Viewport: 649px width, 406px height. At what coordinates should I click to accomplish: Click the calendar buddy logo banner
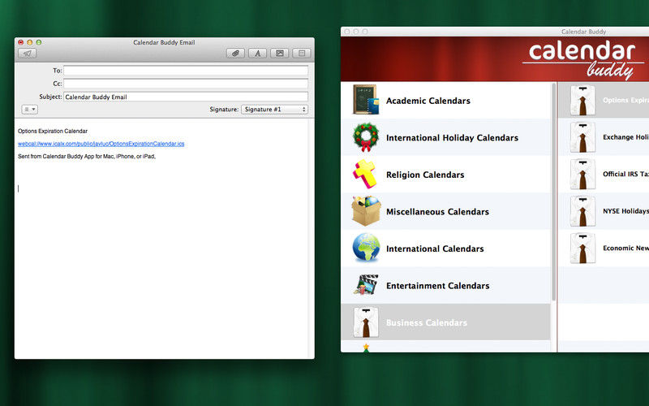[x=582, y=60]
